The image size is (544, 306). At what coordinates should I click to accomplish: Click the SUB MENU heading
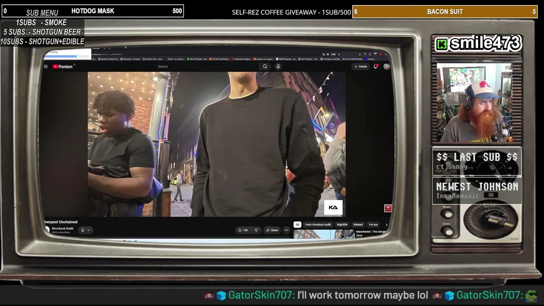tap(42, 13)
